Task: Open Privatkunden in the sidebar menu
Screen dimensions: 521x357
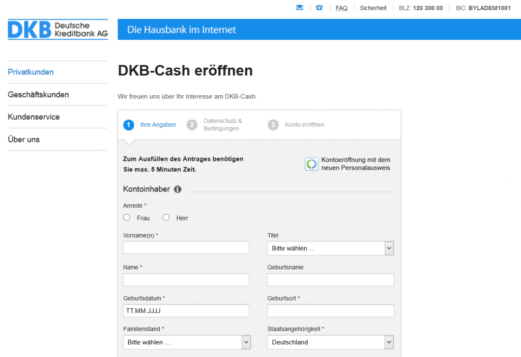Action: [x=31, y=72]
